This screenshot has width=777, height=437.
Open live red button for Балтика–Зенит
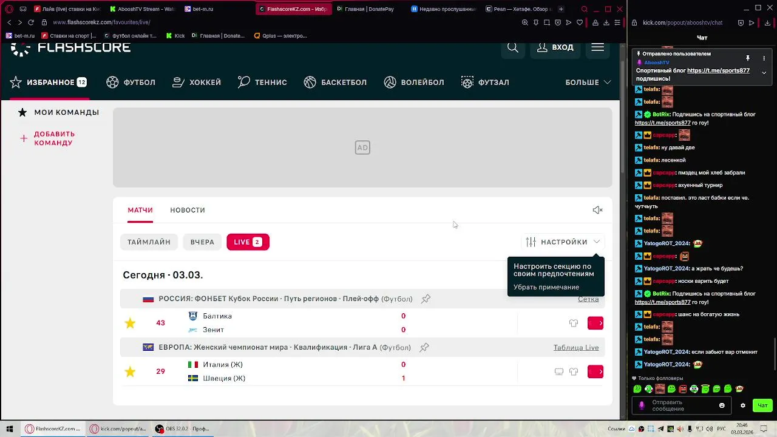coord(595,323)
